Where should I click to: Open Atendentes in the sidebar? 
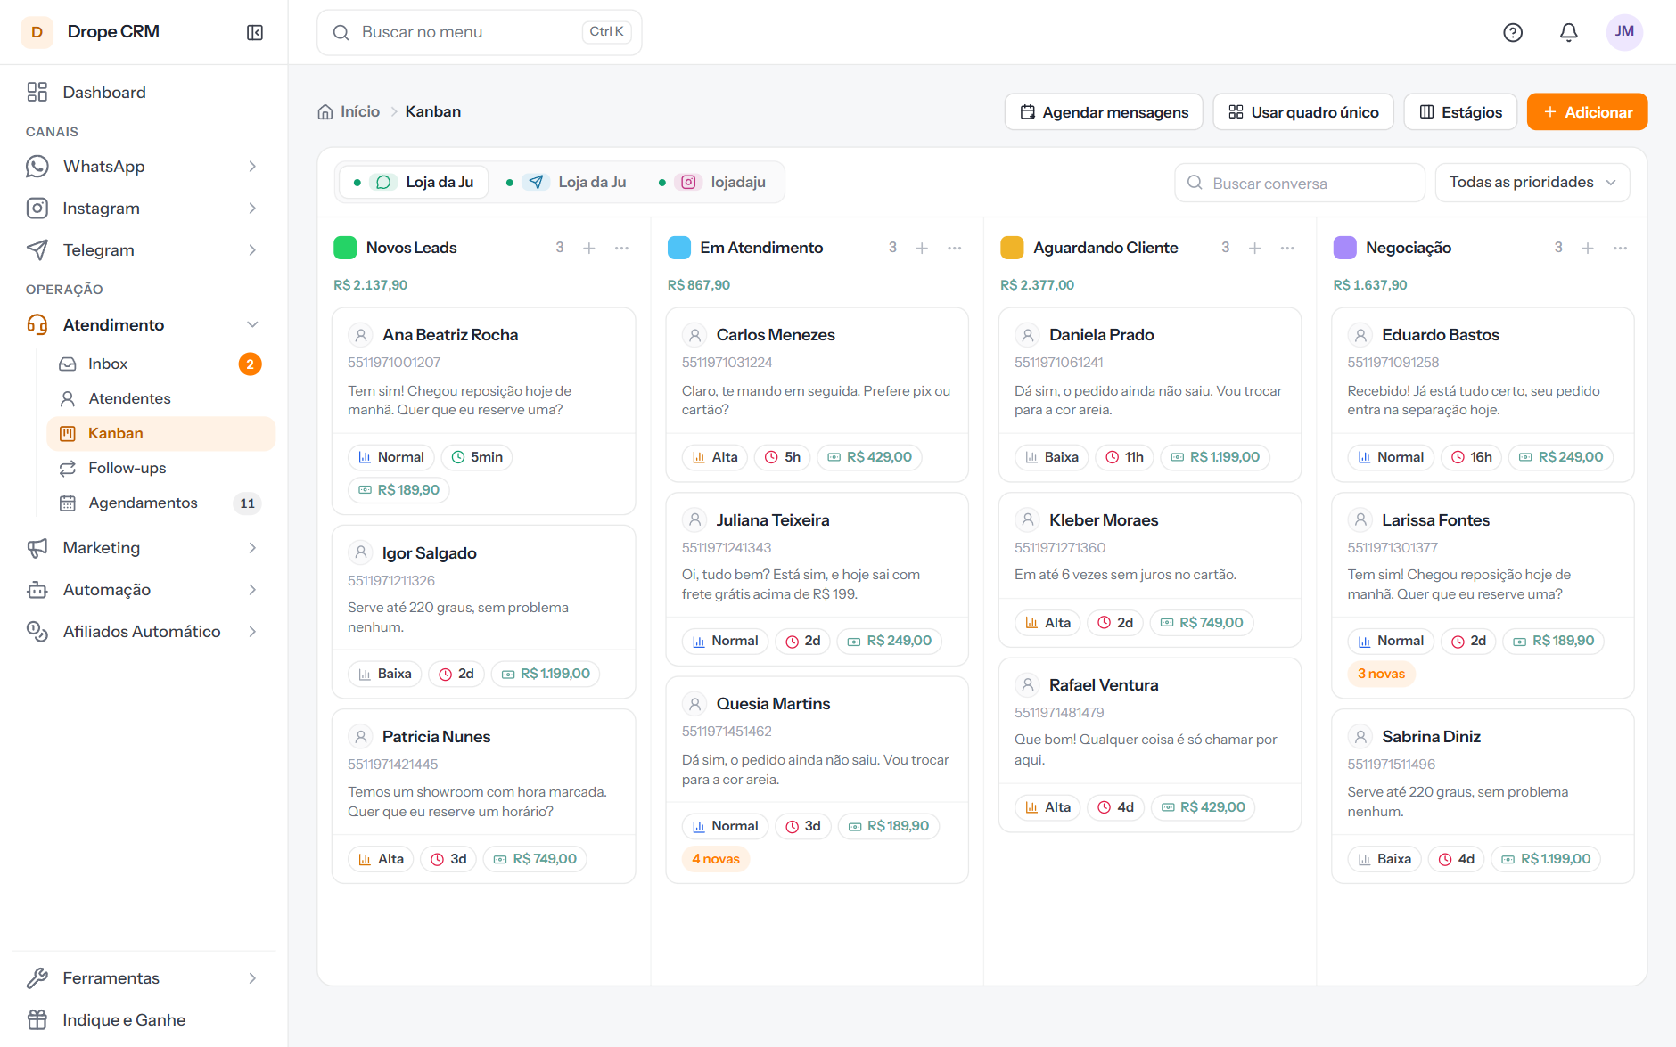[161, 398]
